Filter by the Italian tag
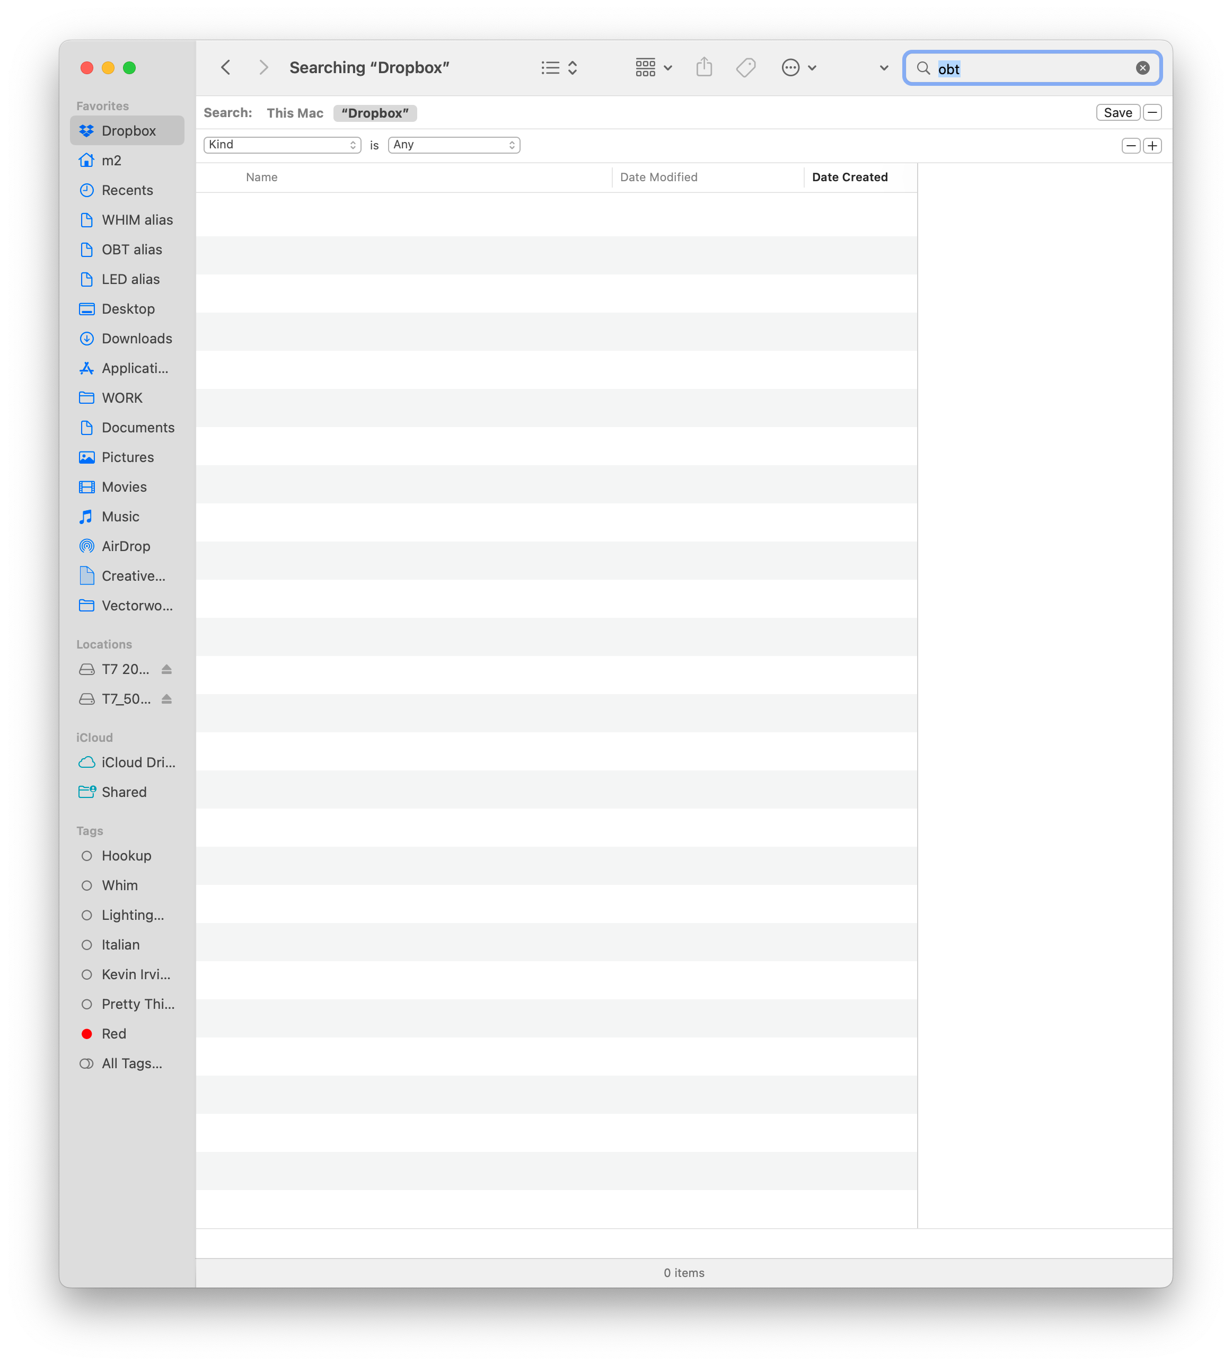 point(127,945)
